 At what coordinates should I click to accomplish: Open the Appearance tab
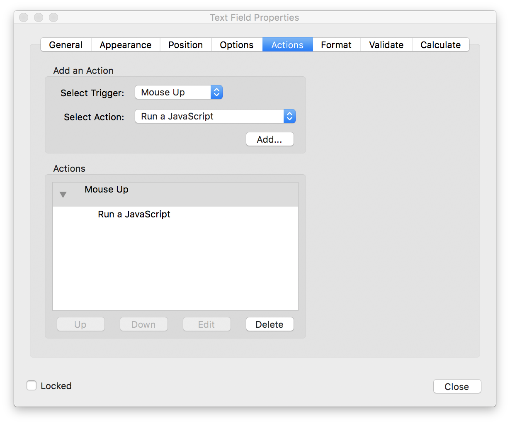coord(125,44)
